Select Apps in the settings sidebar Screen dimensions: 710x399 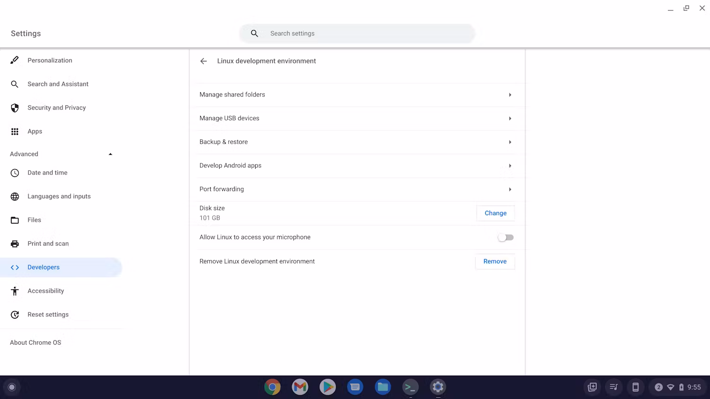(35, 131)
